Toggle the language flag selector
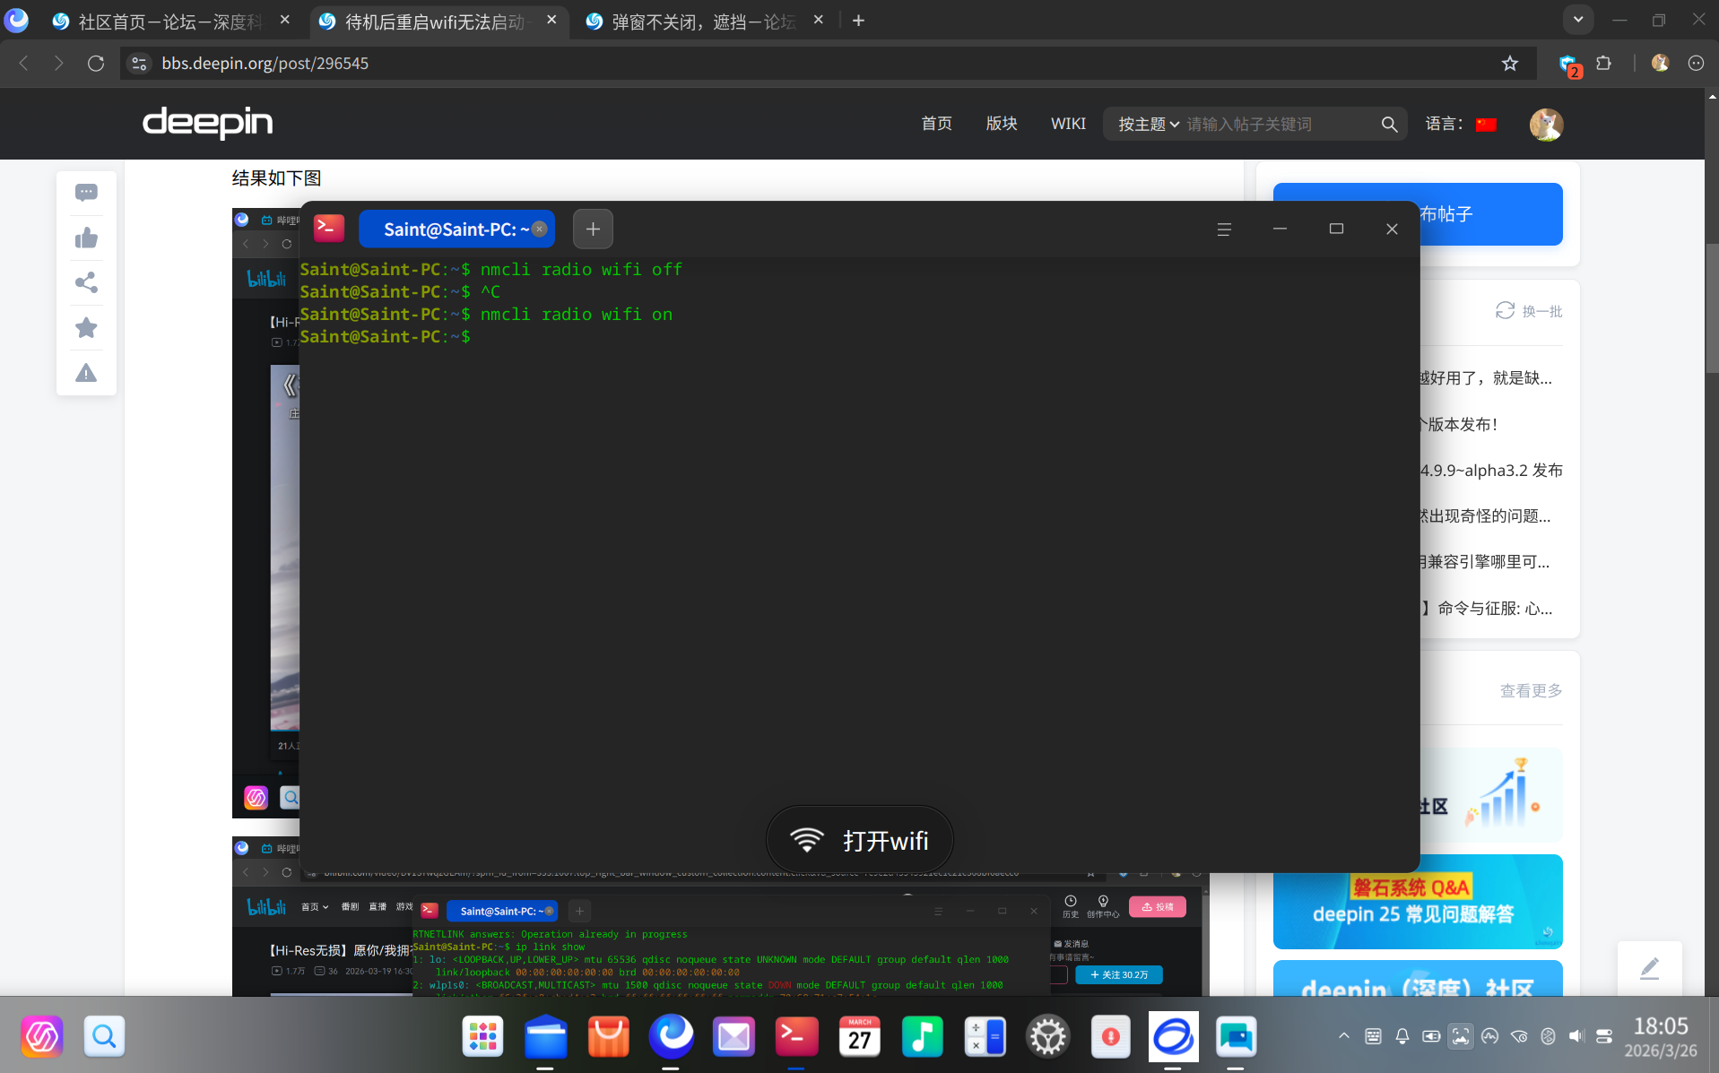 pyautogui.click(x=1486, y=124)
